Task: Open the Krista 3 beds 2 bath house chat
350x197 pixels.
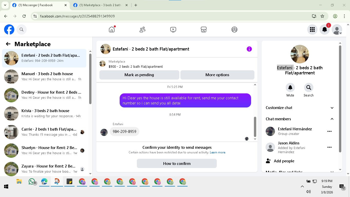Action: [x=44, y=114]
